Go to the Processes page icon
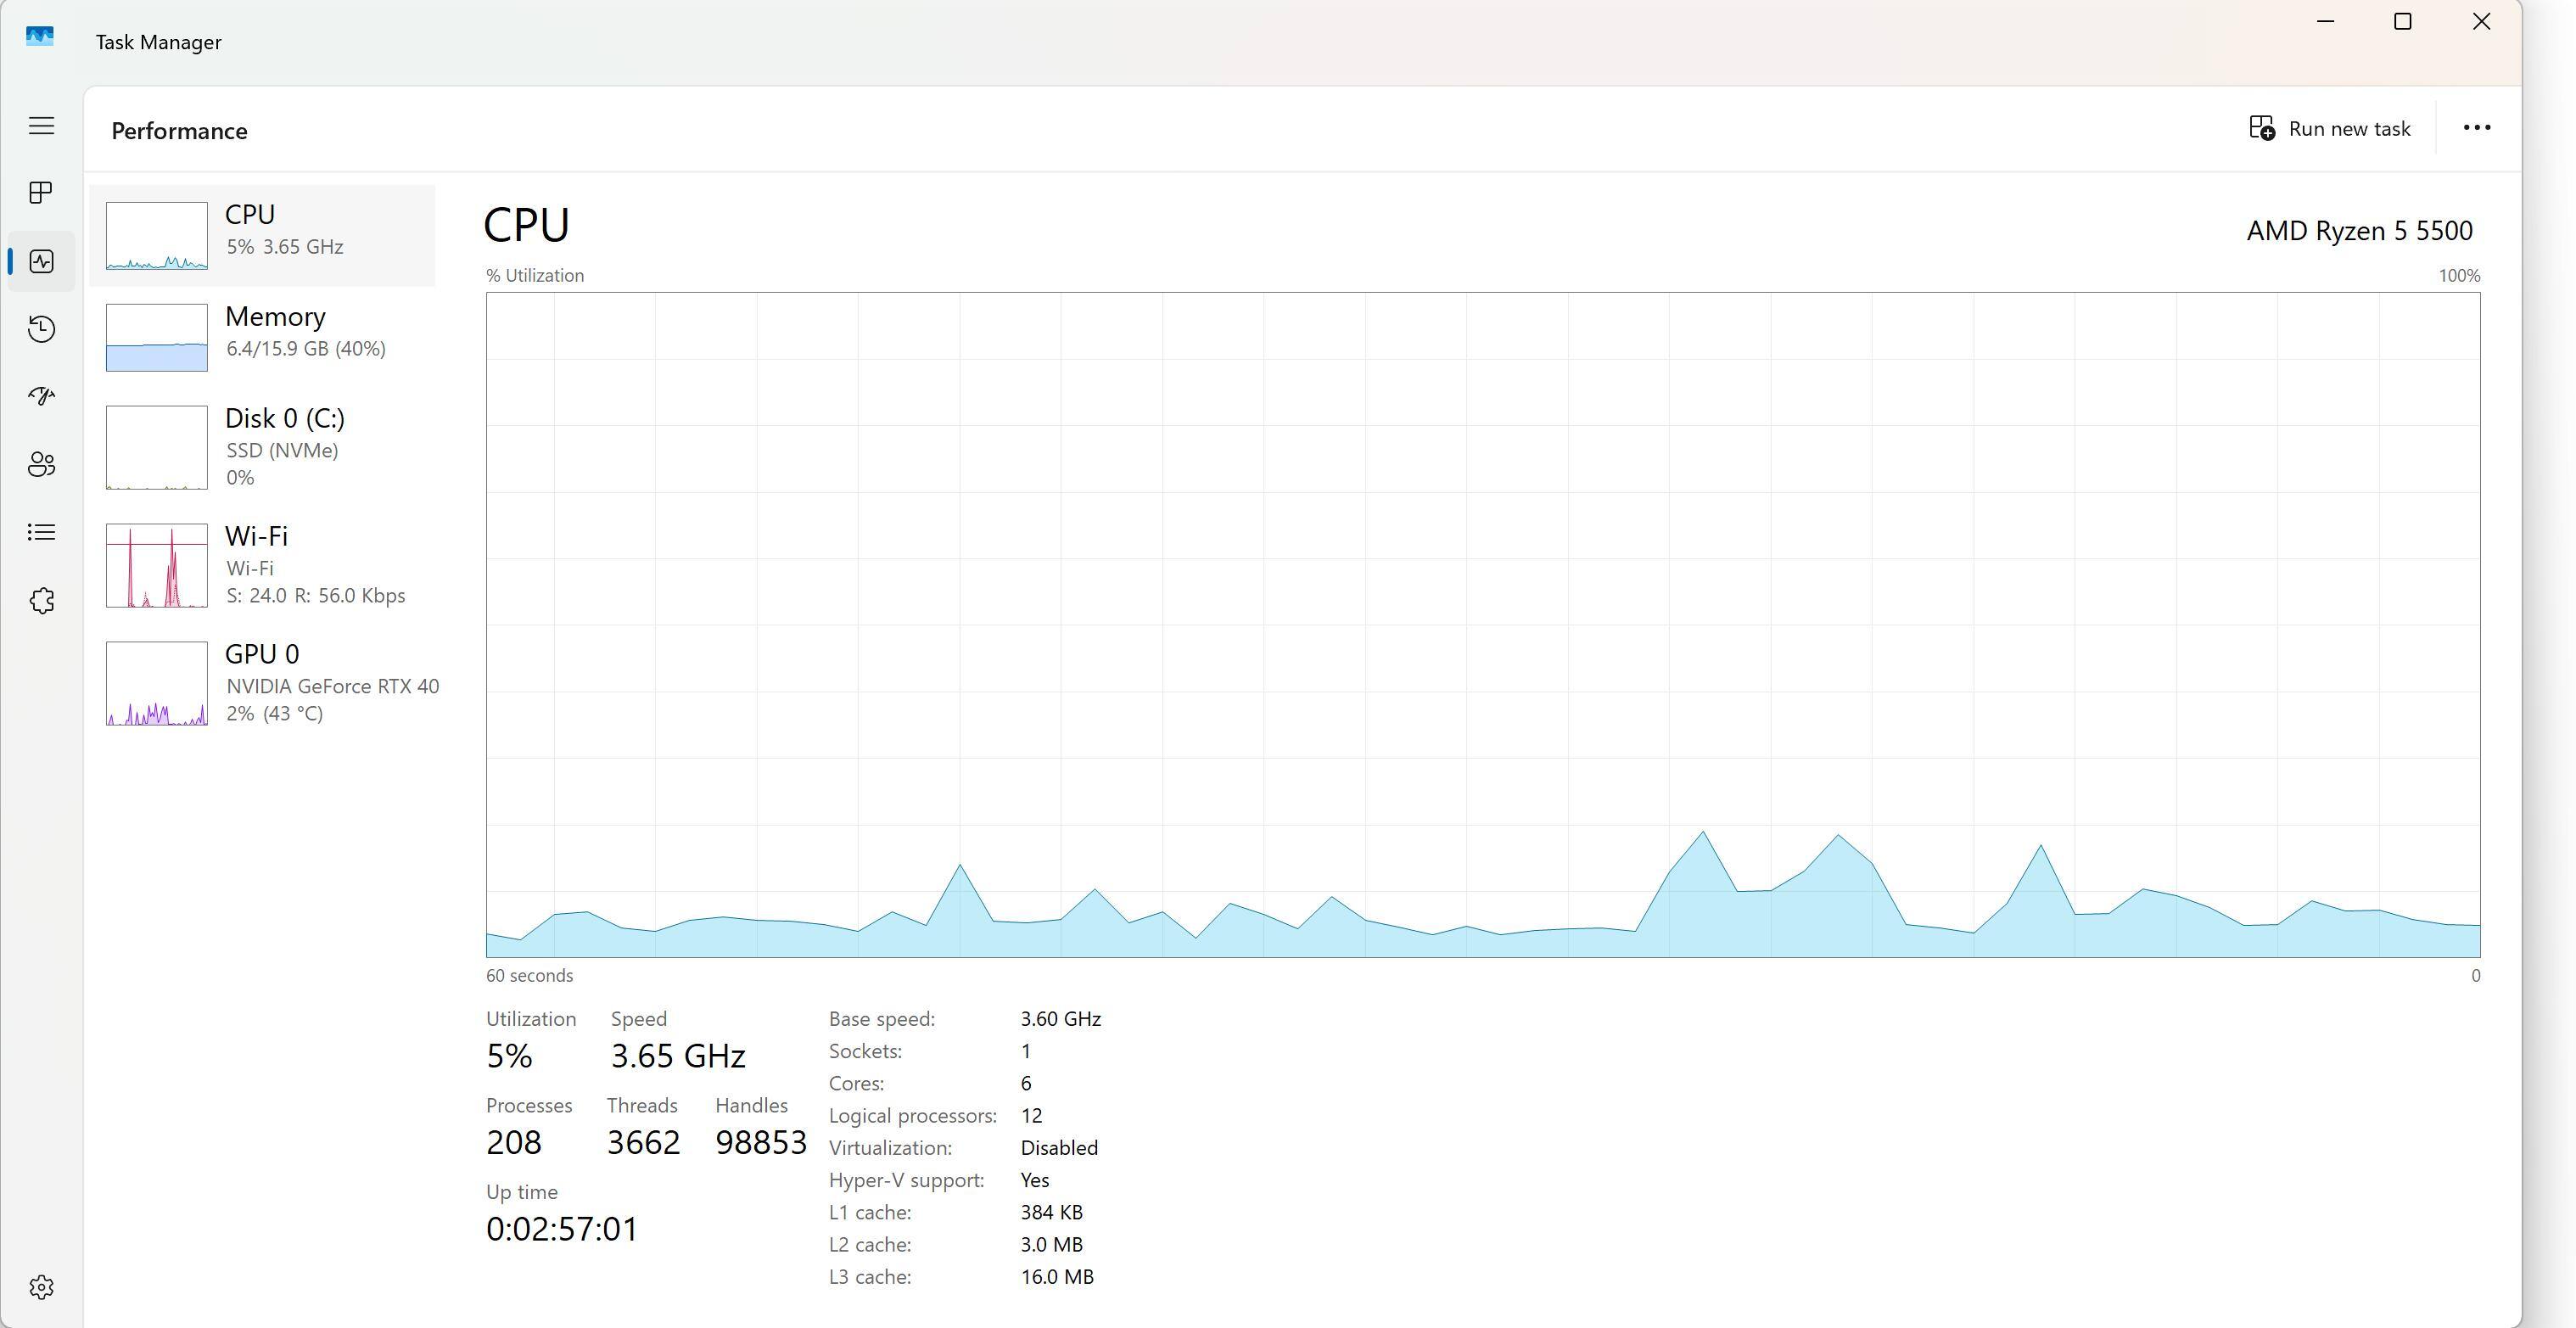Screen dimensions: 2576x1328 click(x=41, y=193)
